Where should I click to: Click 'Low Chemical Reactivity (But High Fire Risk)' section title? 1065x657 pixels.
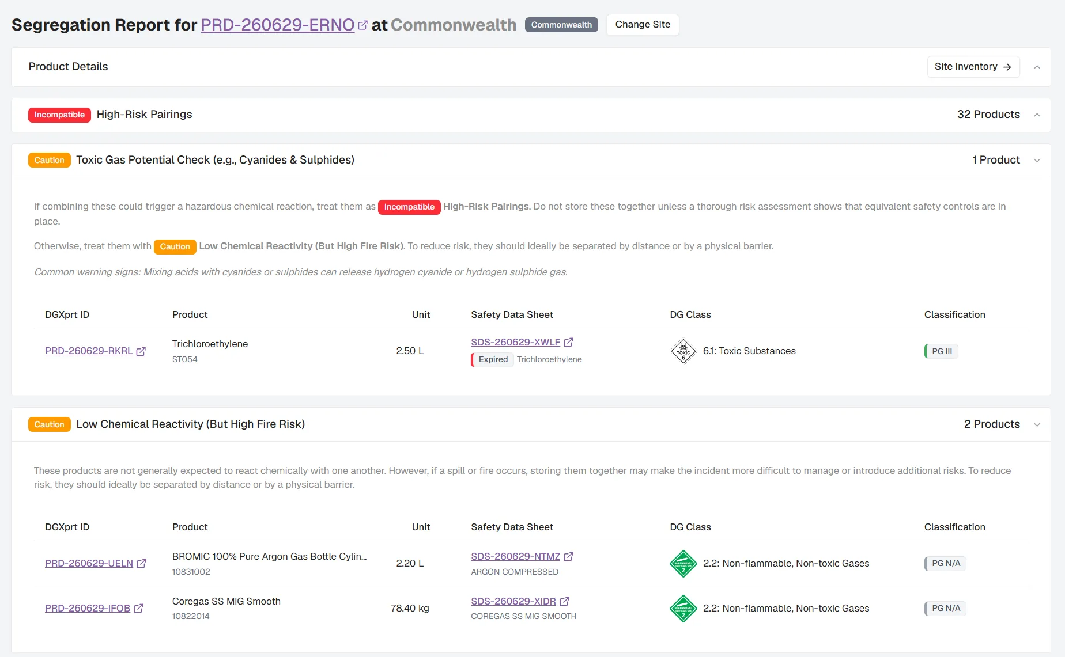(190, 424)
